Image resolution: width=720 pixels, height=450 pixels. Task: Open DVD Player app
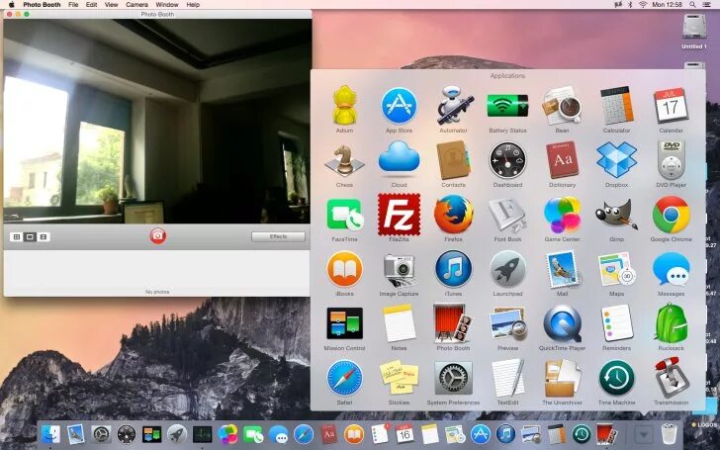(671, 160)
